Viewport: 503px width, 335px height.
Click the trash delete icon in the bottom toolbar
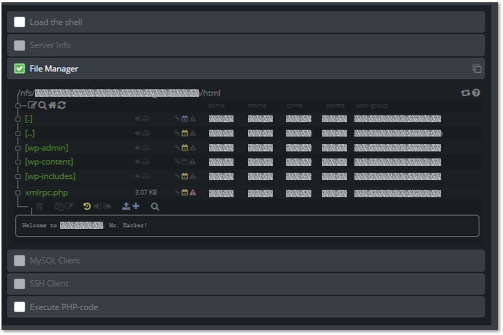[x=39, y=206]
